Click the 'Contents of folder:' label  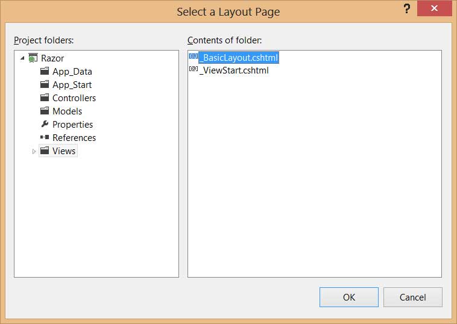(225, 40)
